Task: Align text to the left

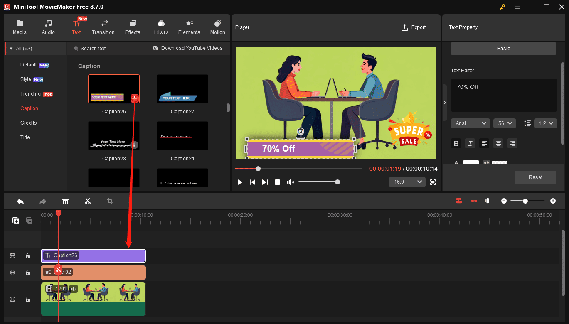Action: pos(484,144)
